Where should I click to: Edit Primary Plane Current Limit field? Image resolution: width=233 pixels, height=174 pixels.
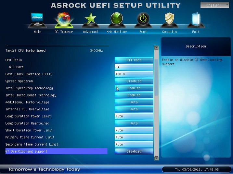(x=134, y=137)
